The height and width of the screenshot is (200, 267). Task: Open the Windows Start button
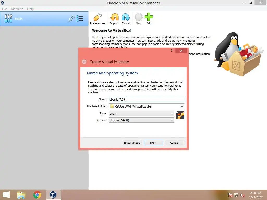click(x=6, y=195)
